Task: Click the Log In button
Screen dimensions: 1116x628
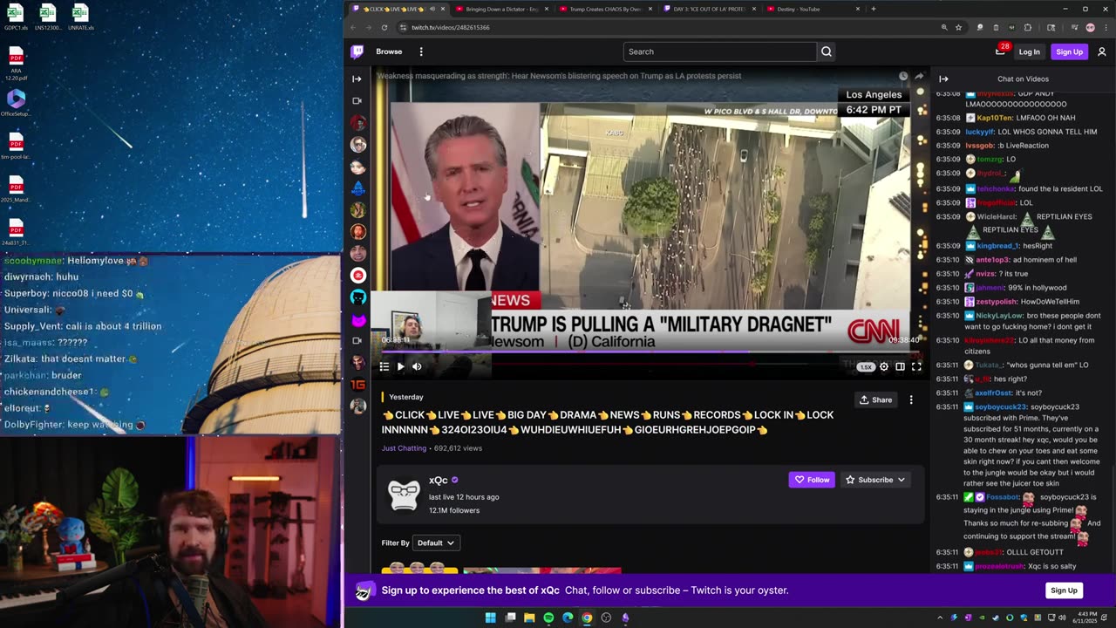Action: coord(1030,51)
